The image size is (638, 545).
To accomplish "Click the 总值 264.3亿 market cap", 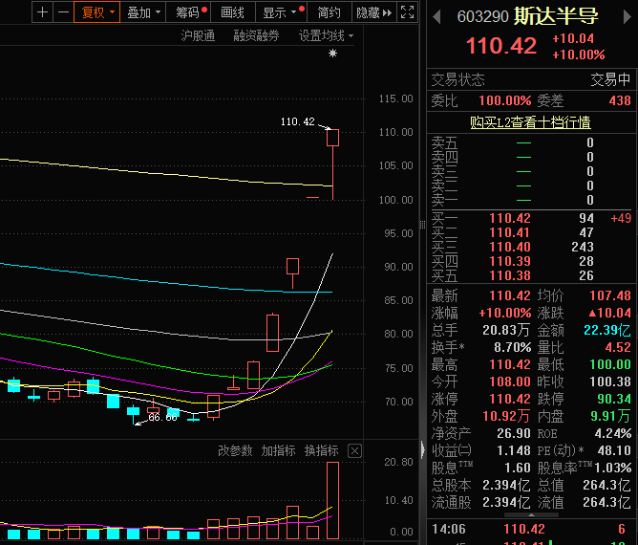I will (x=606, y=485).
